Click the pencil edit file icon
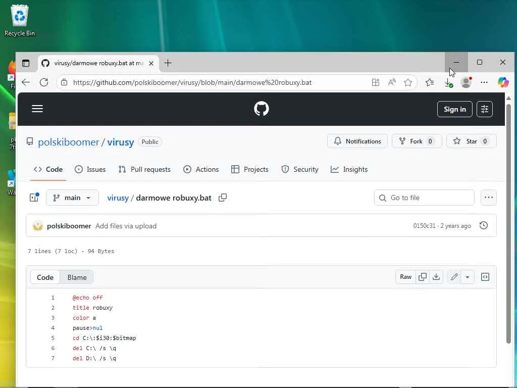 [454, 277]
